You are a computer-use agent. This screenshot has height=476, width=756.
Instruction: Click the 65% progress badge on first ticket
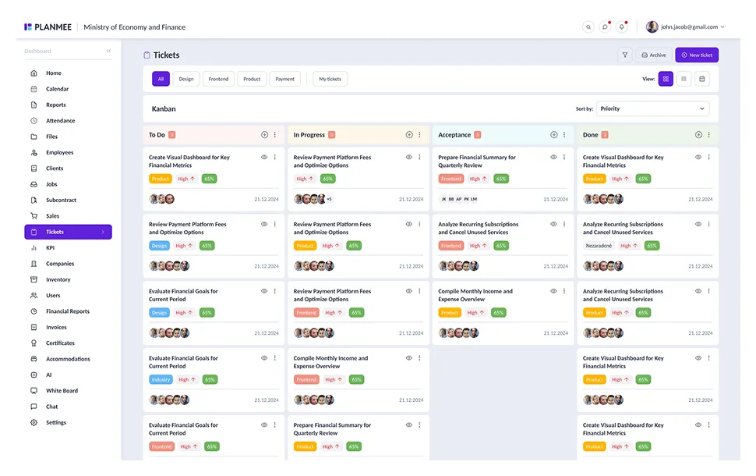click(x=209, y=179)
